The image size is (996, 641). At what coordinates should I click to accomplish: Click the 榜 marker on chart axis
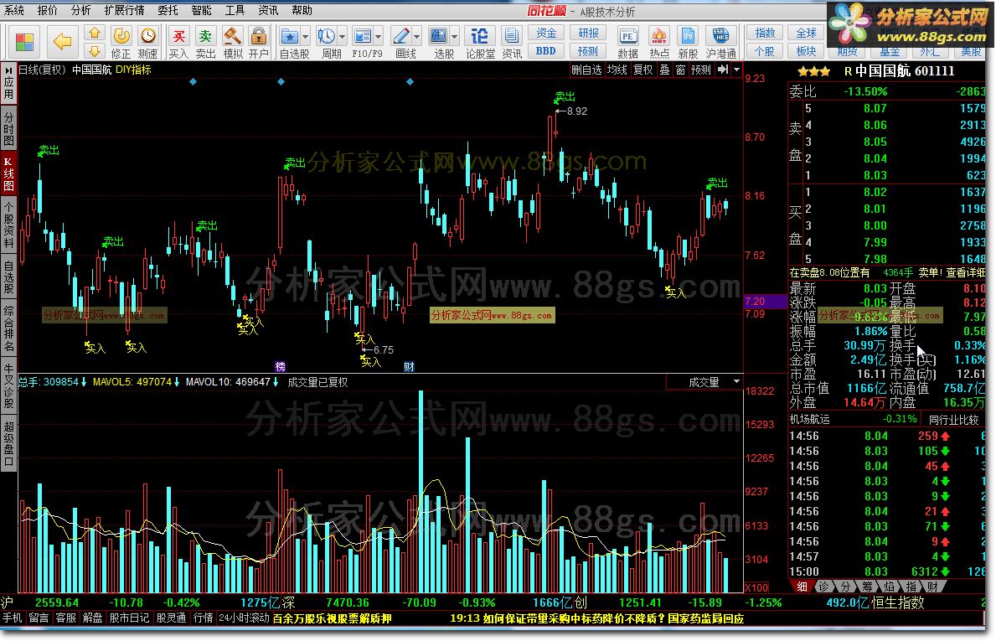pyautogui.click(x=280, y=366)
